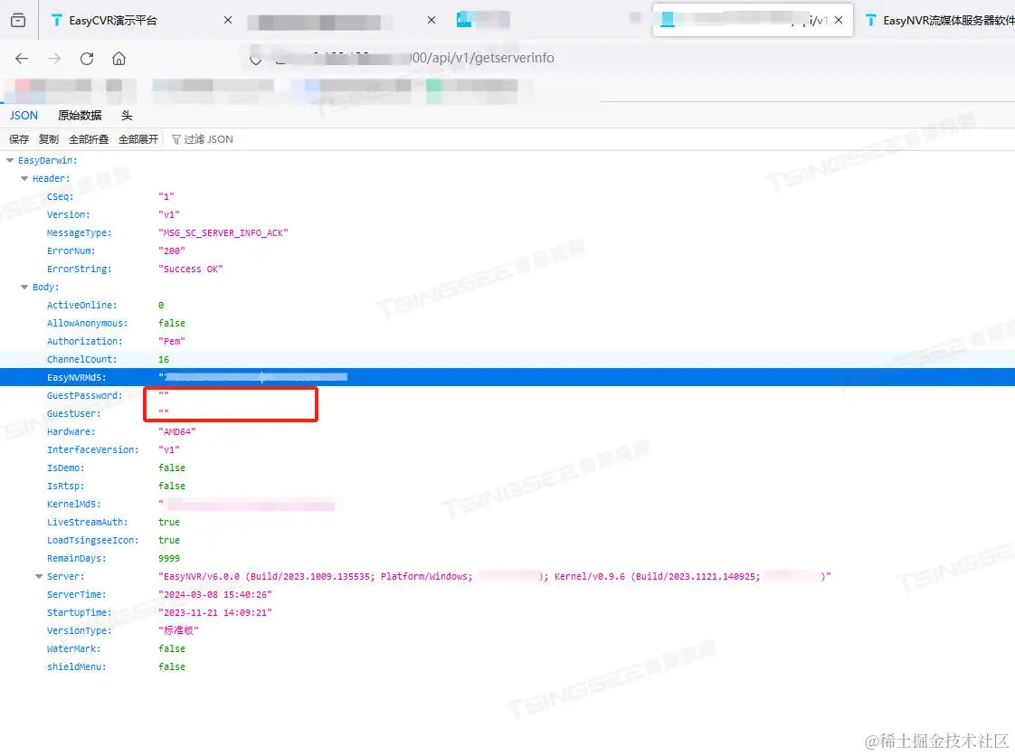Open the tab overview icon at top-left
The height and width of the screenshot is (756, 1015).
[18, 20]
